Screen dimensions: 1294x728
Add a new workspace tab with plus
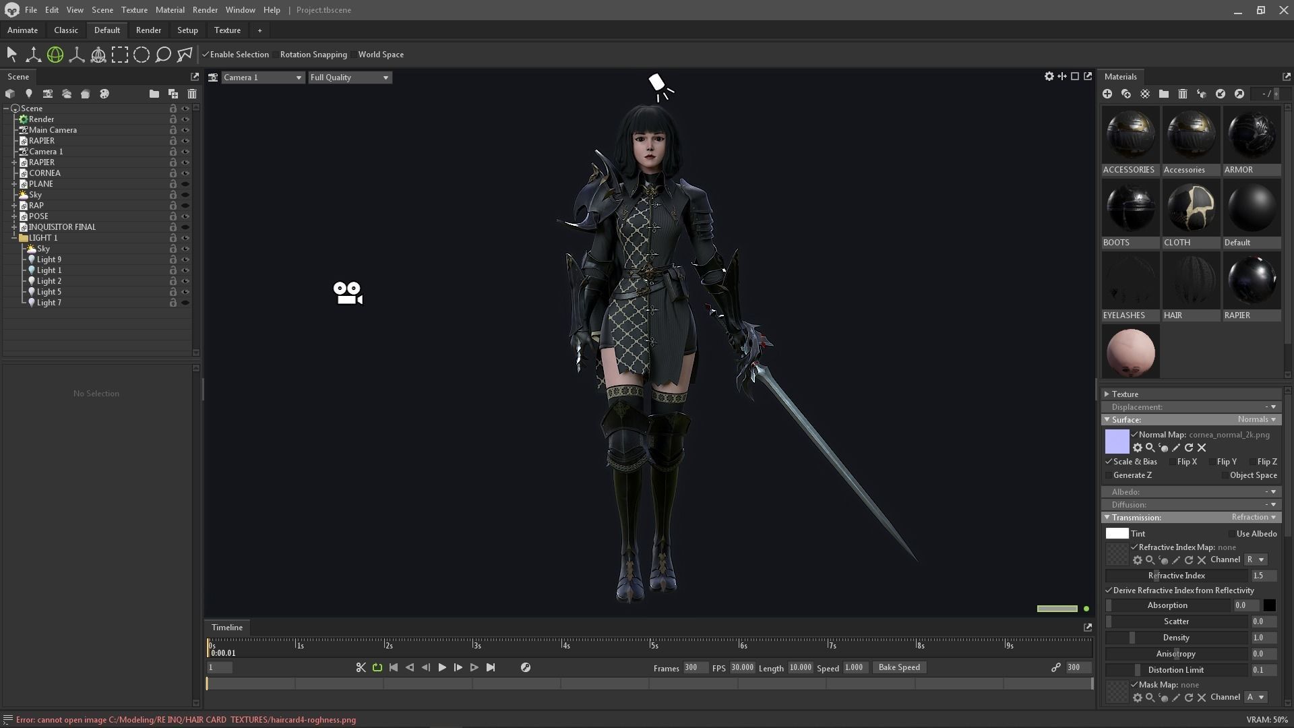point(259,30)
